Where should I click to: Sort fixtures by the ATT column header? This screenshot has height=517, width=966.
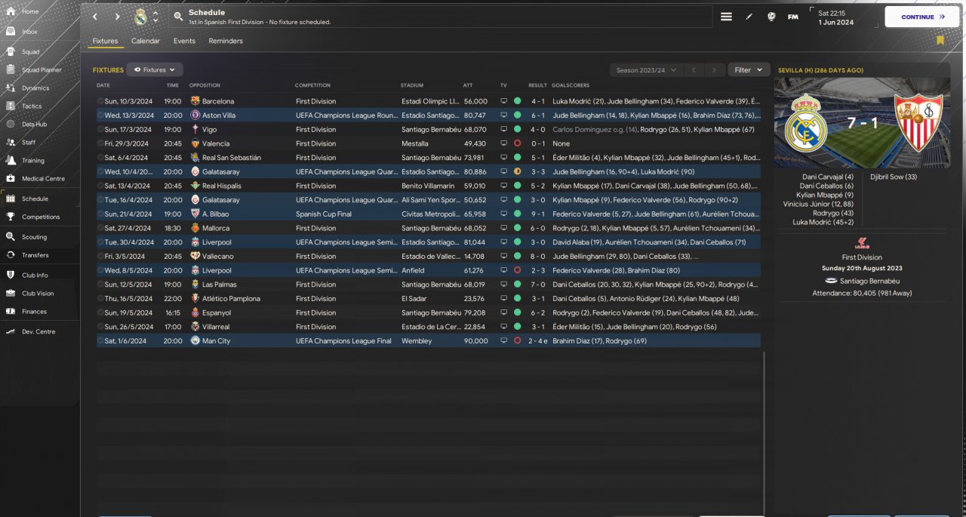tap(468, 85)
